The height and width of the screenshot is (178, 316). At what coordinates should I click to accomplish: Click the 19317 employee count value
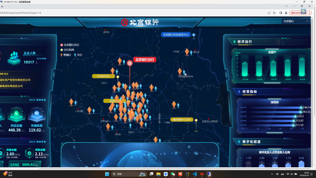(x=29, y=62)
